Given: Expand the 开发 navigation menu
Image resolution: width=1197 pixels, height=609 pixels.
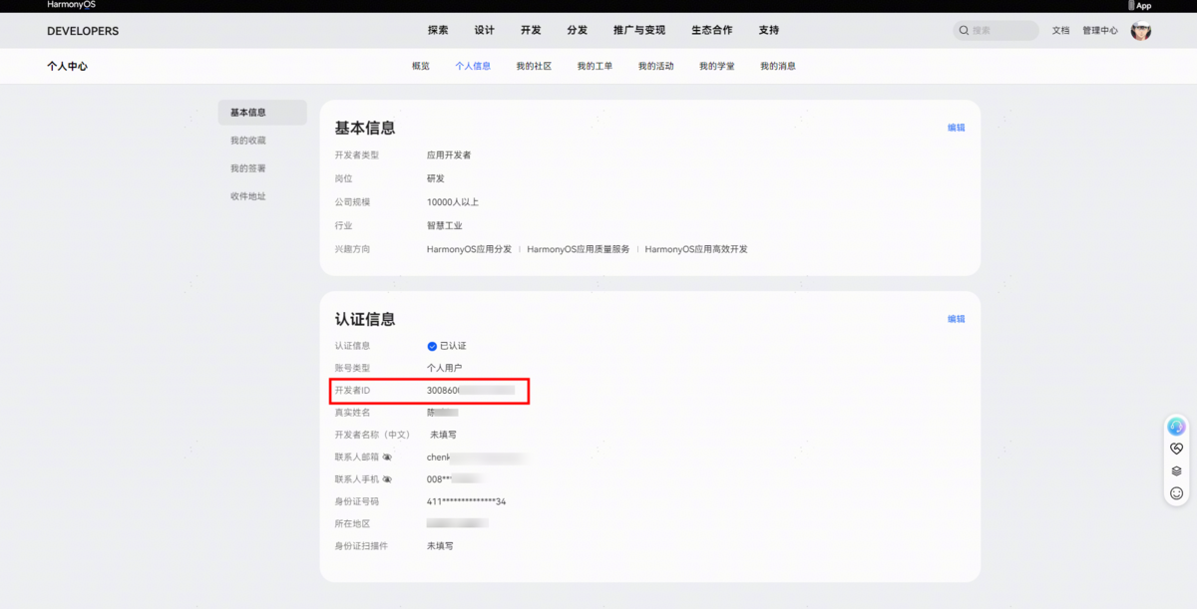Looking at the screenshot, I should point(531,31).
